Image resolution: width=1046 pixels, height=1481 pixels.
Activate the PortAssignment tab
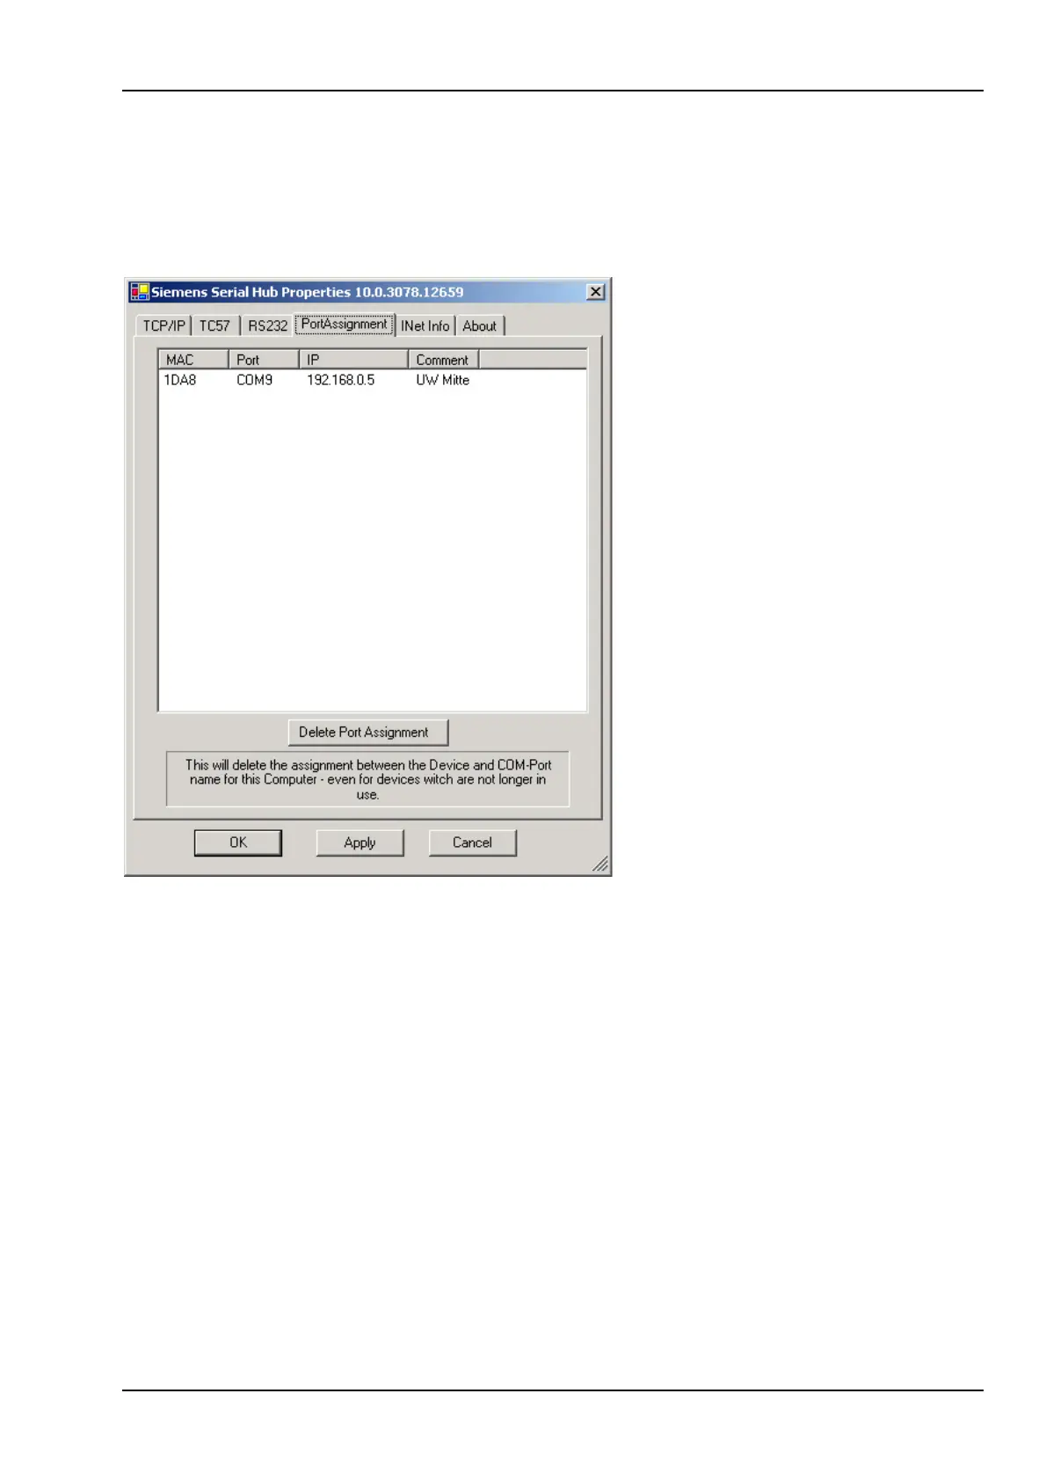(345, 324)
